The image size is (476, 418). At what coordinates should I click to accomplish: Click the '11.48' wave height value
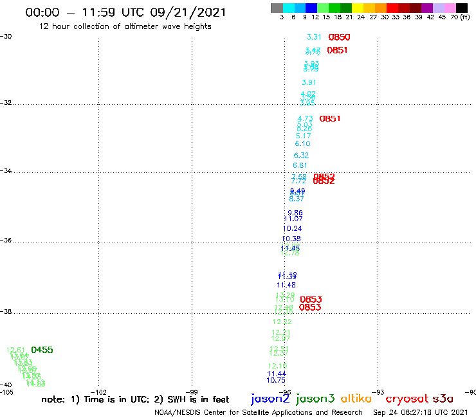(x=286, y=285)
